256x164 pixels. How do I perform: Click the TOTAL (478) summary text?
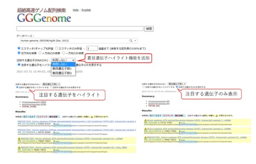pyautogui.click(x=29, y=107)
